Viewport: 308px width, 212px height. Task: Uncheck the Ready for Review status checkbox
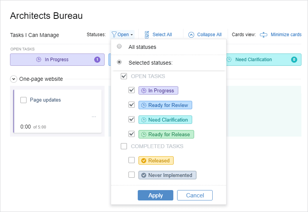[132, 105]
